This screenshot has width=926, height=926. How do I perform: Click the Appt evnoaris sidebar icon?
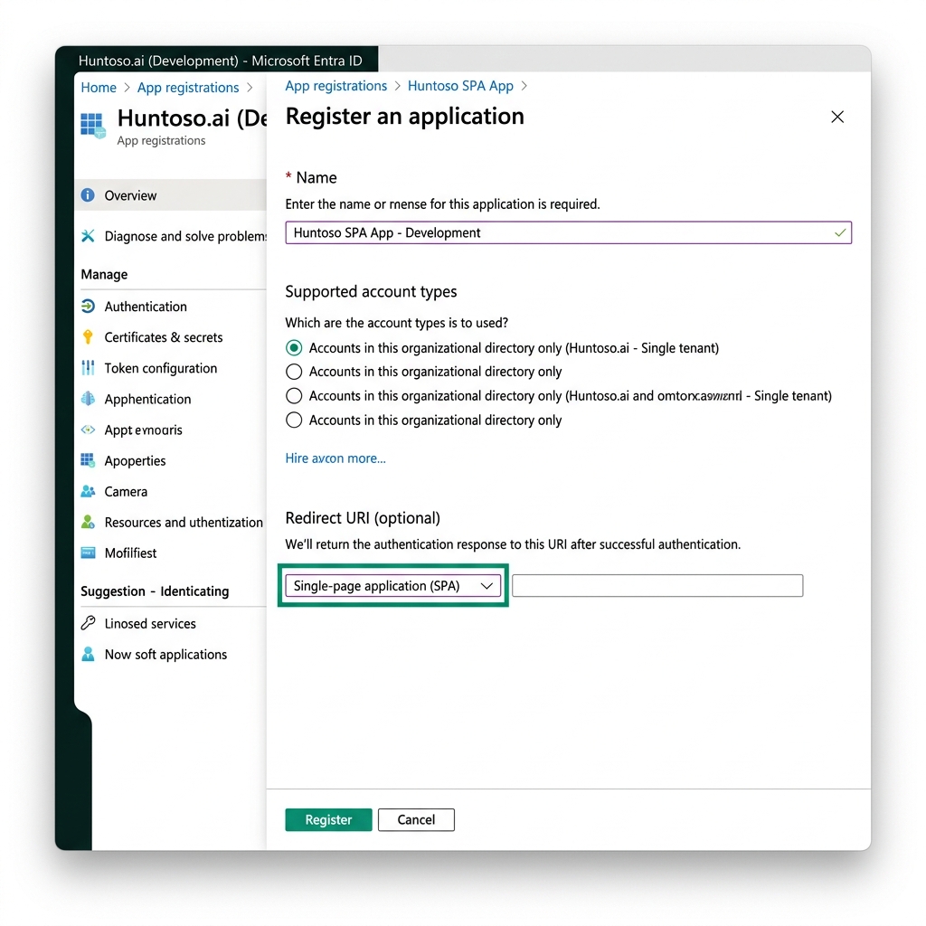pyautogui.click(x=88, y=430)
